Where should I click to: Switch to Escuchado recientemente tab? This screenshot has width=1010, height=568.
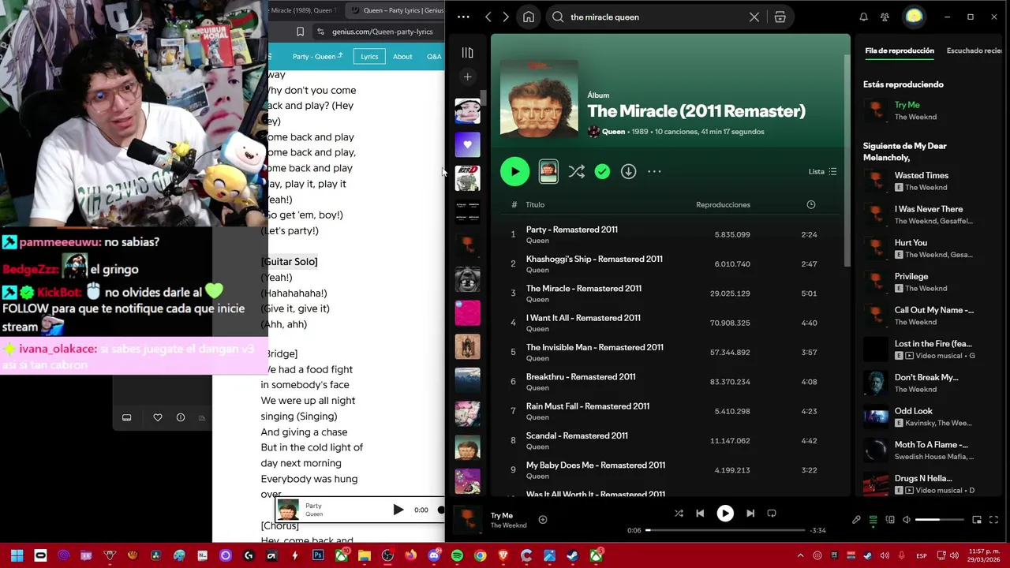coord(975,50)
